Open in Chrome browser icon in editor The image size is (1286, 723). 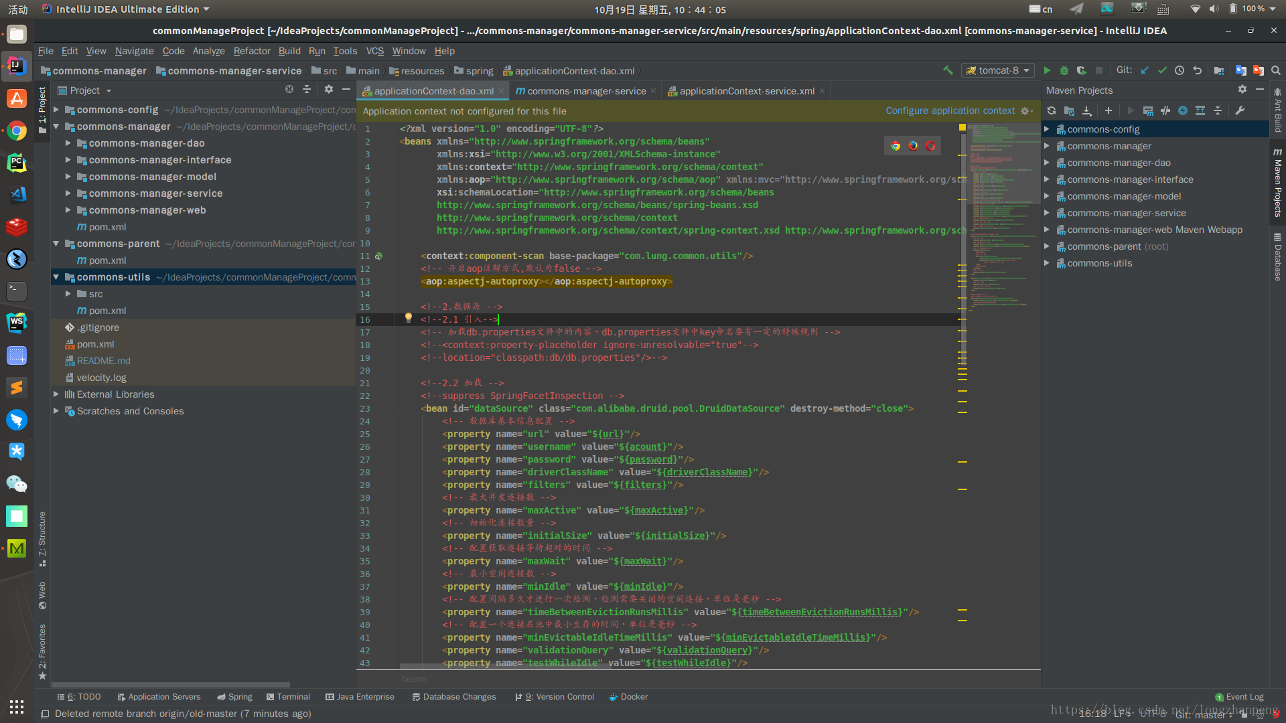point(896,146)
